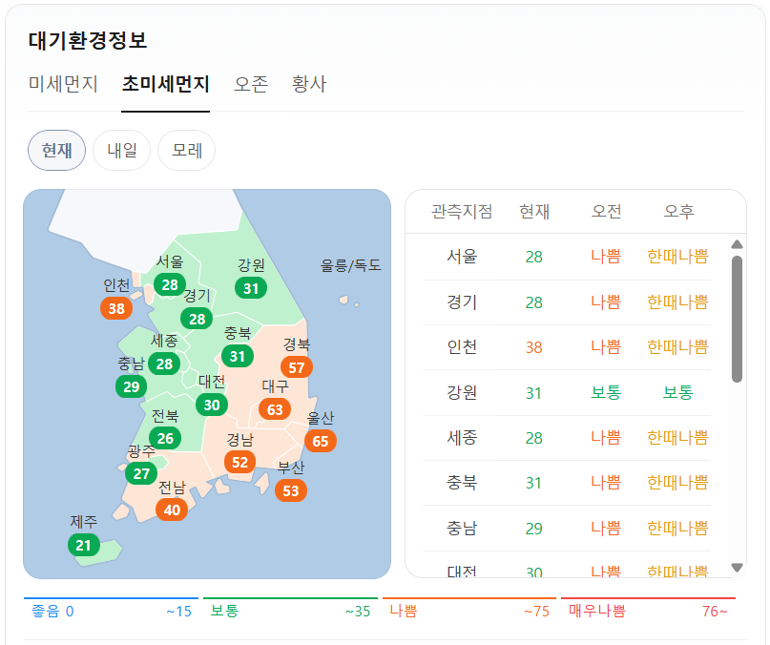Viewport: 770px width, 645px height.
Task: Switch to the 황사 tab
Action: pos(309,84)
